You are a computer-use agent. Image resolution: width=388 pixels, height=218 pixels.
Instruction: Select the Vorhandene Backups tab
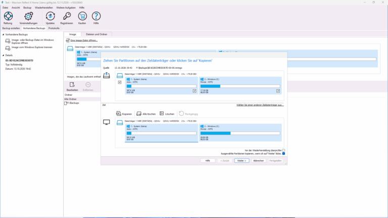pyautogui.click(x=34, y=28)
